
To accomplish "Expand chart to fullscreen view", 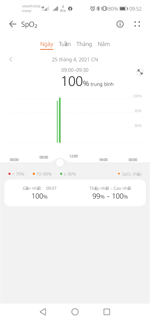I will click(140, 72).
